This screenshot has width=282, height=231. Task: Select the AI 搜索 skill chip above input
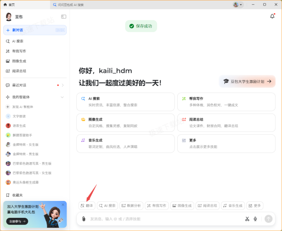pyautogui.click(x=107, y=206)
